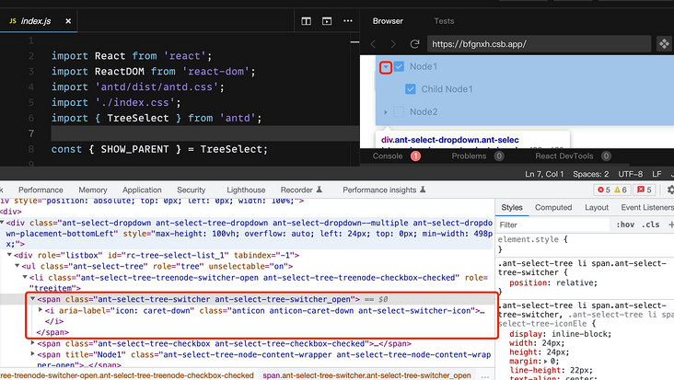Open DevTools Performance insights tab
The image size is (674, 380).
click(384, 190)
